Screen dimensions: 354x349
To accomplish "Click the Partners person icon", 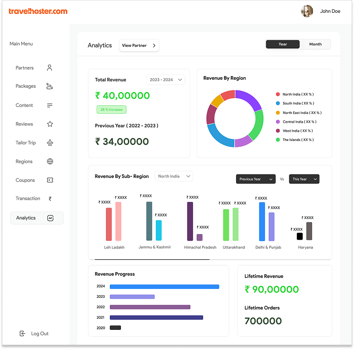I will click(x=49, y=68).
